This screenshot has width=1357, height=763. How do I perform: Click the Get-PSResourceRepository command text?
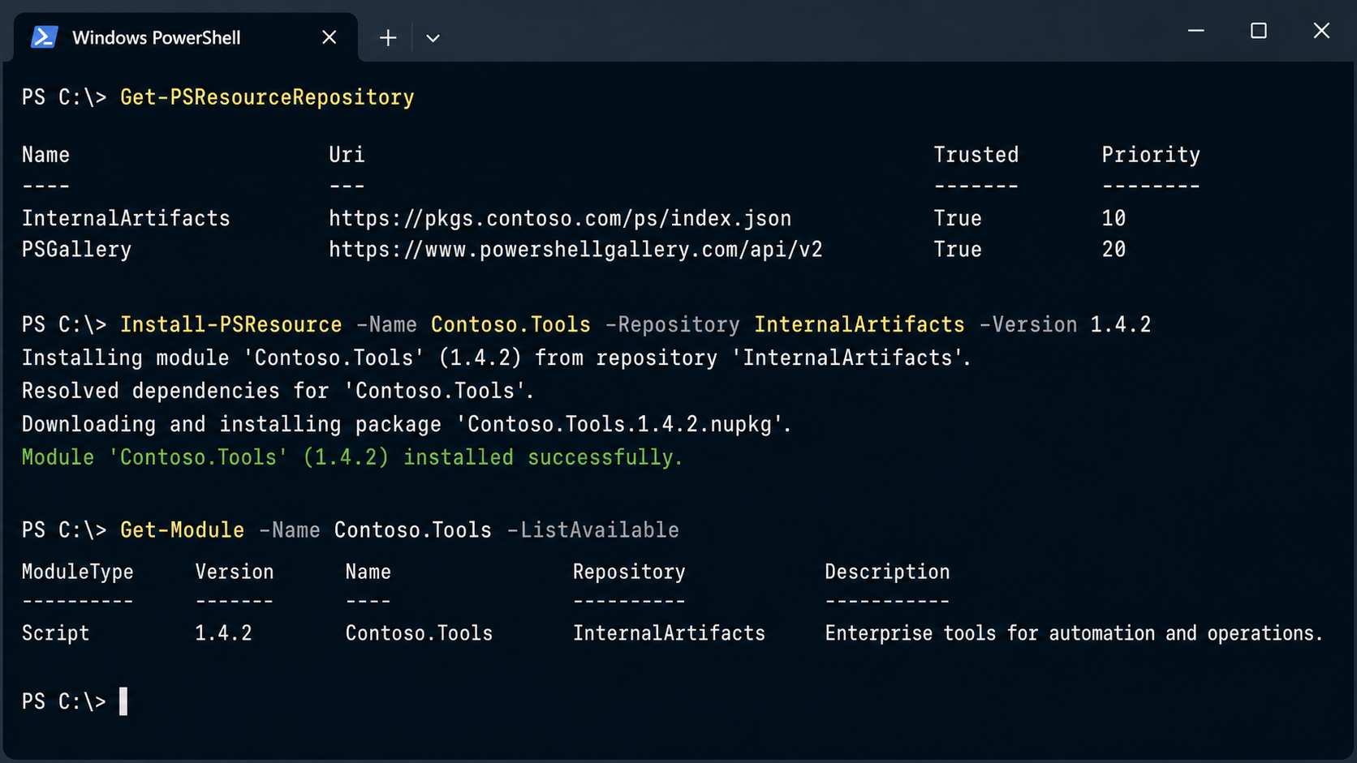[267, 97]
